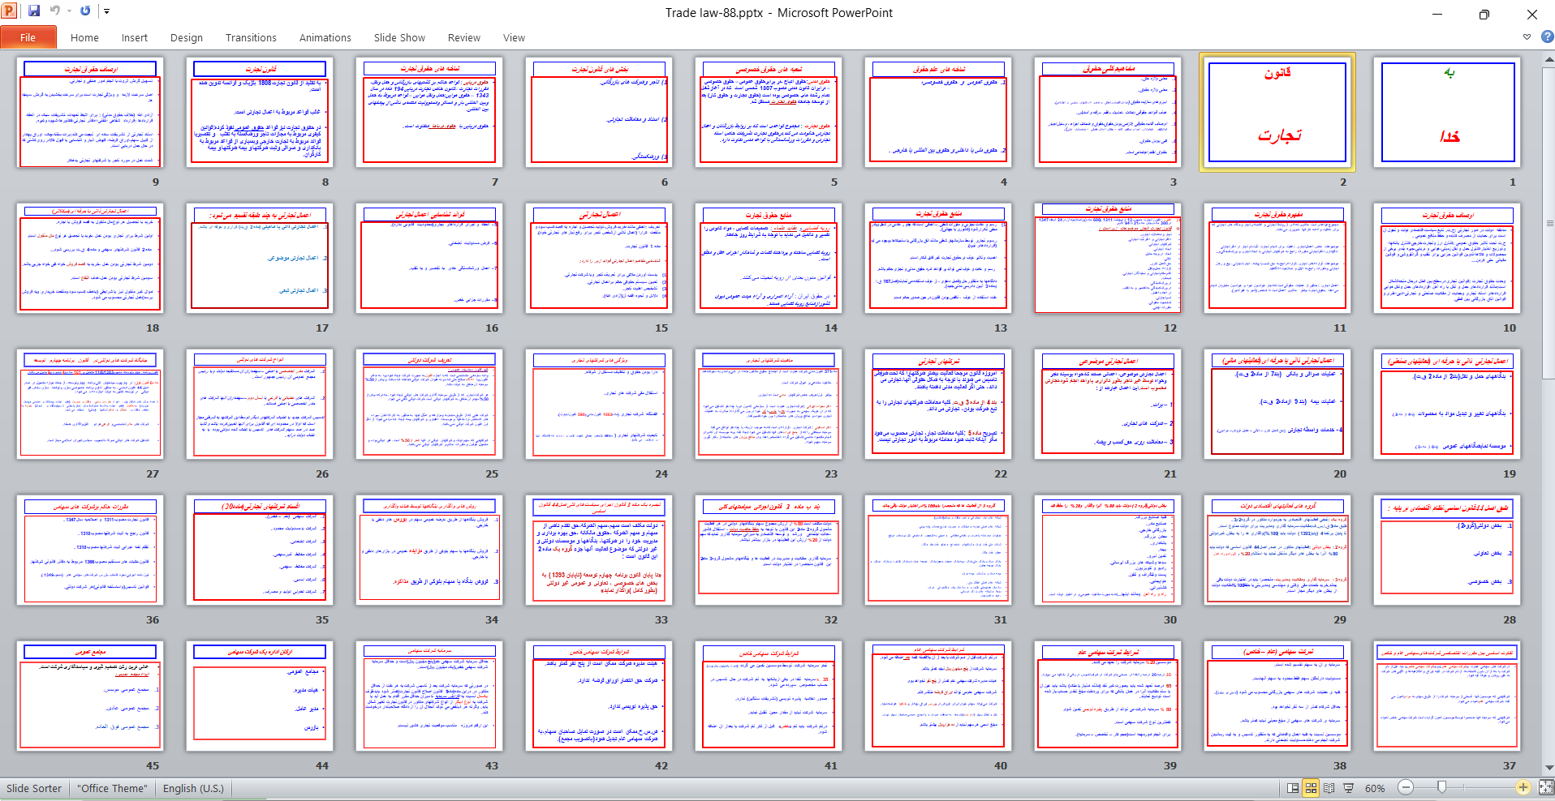The height and width of the screenshot is (801, 1555).
Task: Click the zoom slider handle
Action: pos(1441,787)
